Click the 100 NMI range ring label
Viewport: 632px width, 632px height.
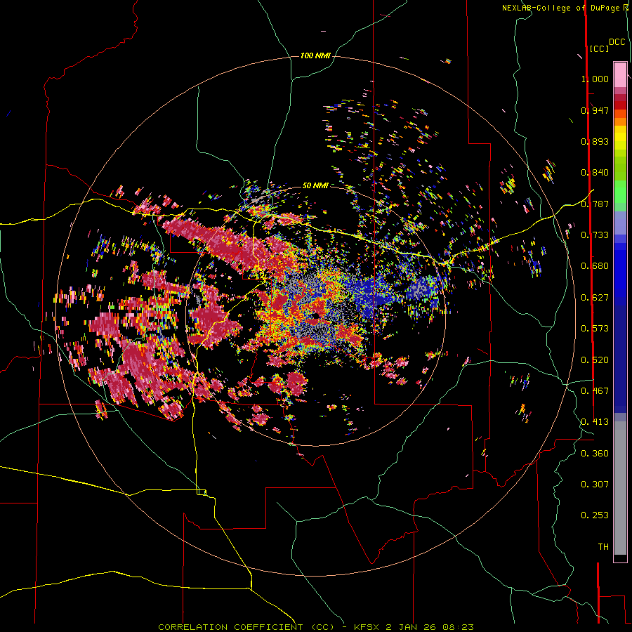tap(315, 55)
